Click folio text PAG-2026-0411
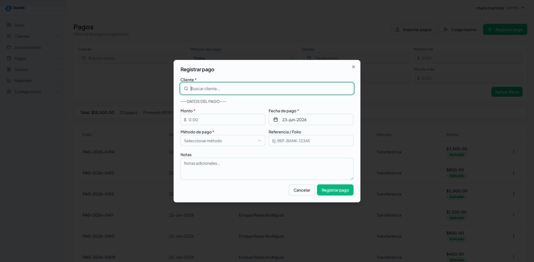534x262 pixels. 98,215
